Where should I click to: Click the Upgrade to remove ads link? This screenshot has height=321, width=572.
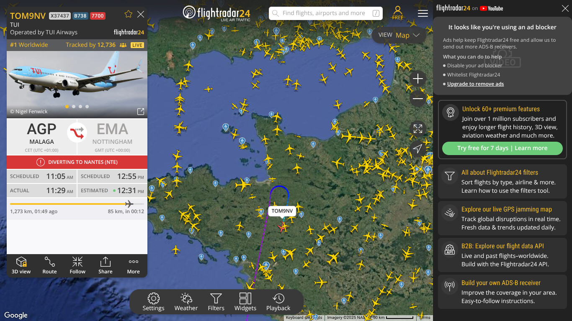pos(475,84)
